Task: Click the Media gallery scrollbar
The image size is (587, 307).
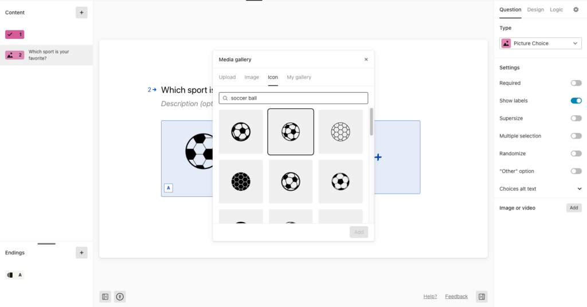Action: coord(371,122)
